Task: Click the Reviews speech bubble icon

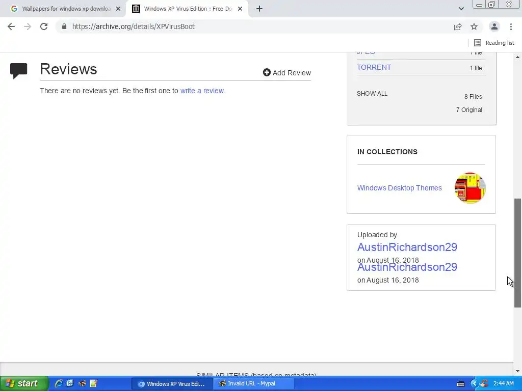Action: (19, 70)
